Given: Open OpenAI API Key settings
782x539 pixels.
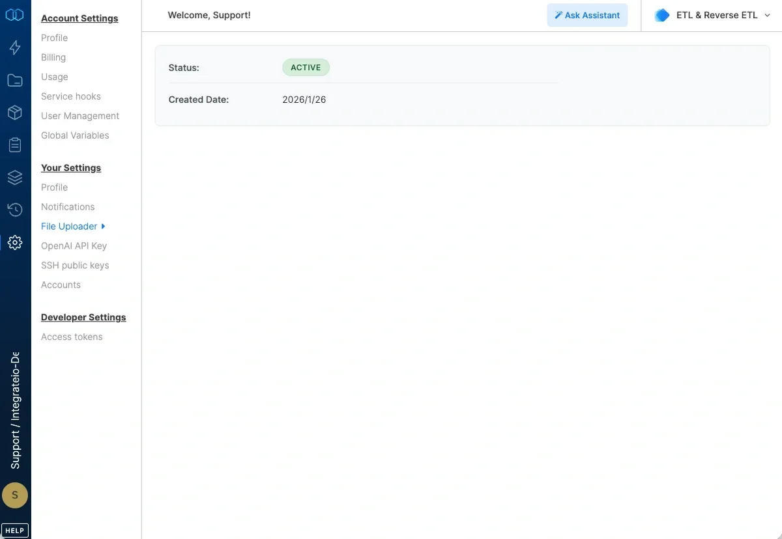Looking at the screenshot, I should click(74, 246).
